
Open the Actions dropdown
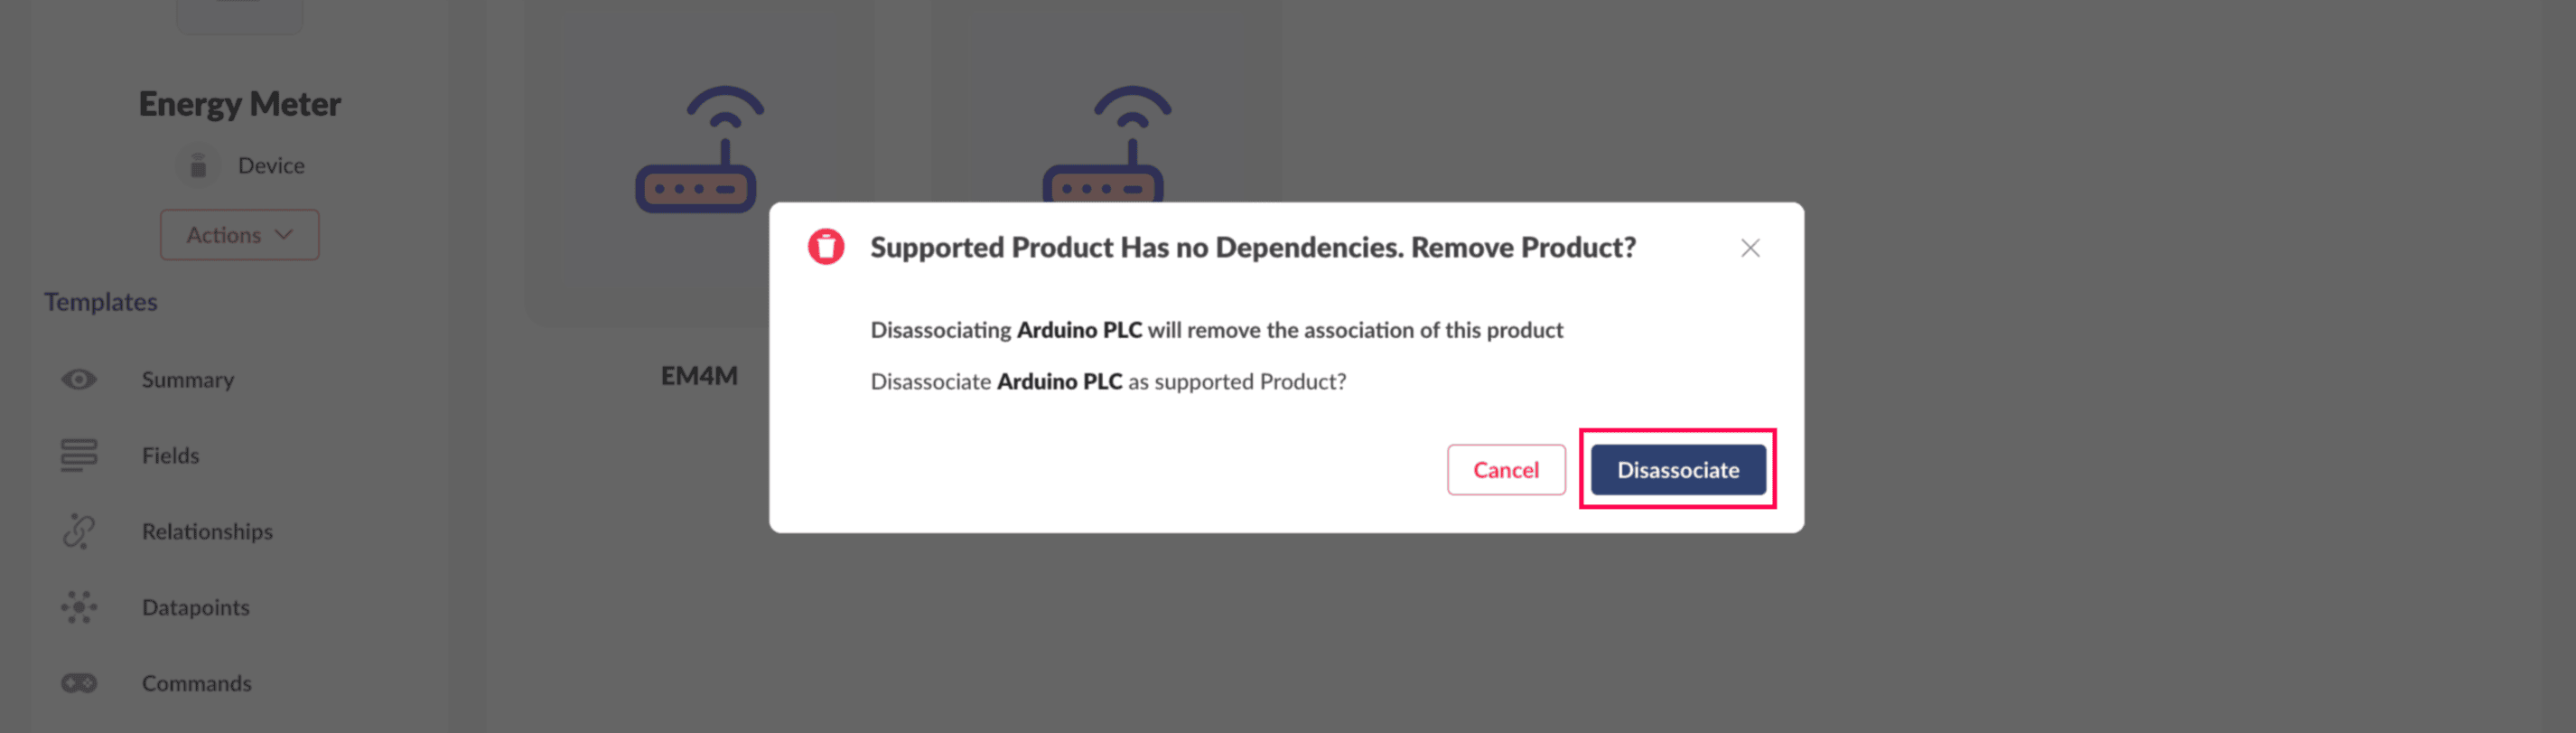click(239, 235)
